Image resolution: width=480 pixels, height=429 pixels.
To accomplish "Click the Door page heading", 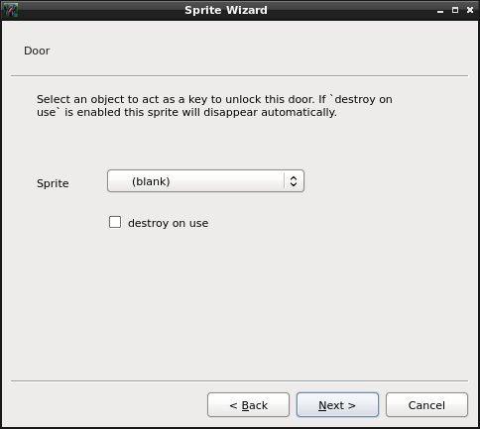I will (x=37, y=51).
